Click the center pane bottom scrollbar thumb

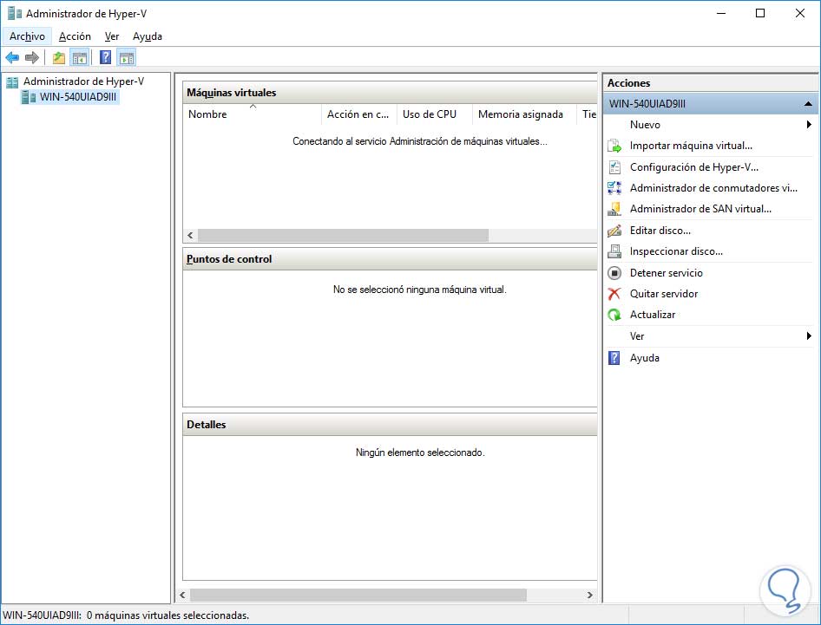tap(358, 595)
